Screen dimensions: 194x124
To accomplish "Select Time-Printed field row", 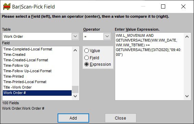I will [37, 76].
